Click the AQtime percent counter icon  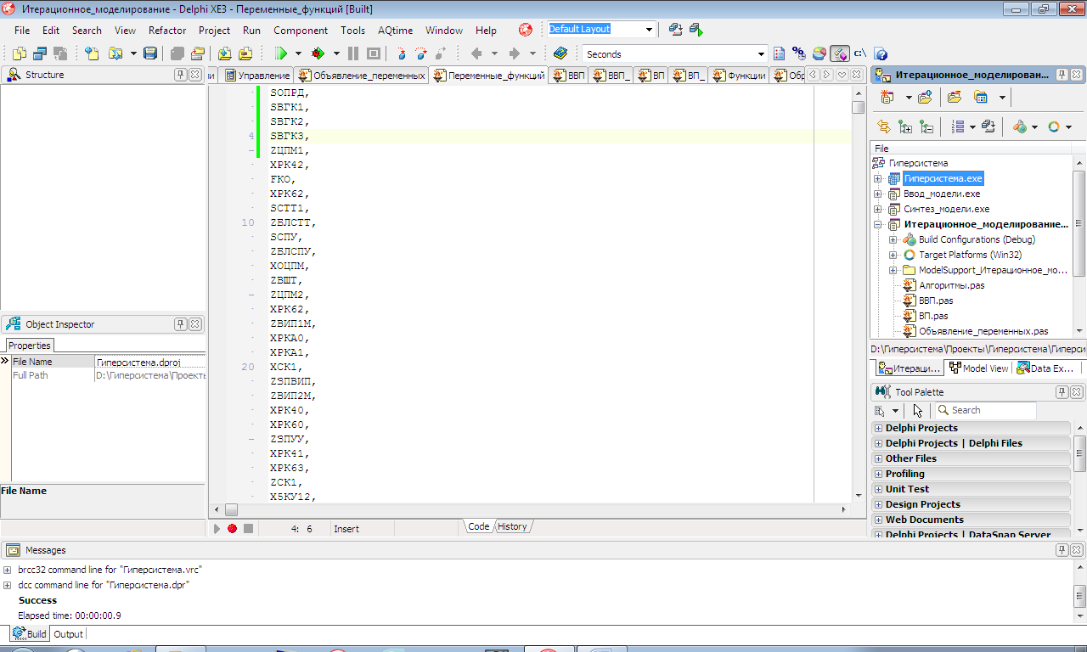(798, 53)
